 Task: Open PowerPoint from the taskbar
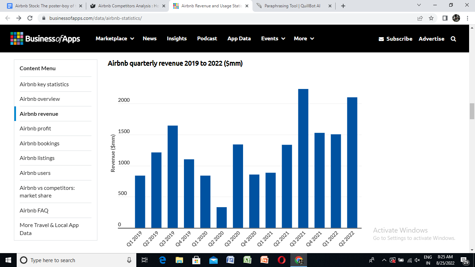click(265, 260)
